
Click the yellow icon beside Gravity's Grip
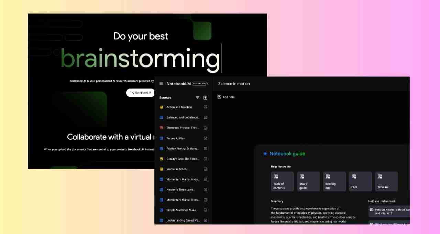coord(161,159)
